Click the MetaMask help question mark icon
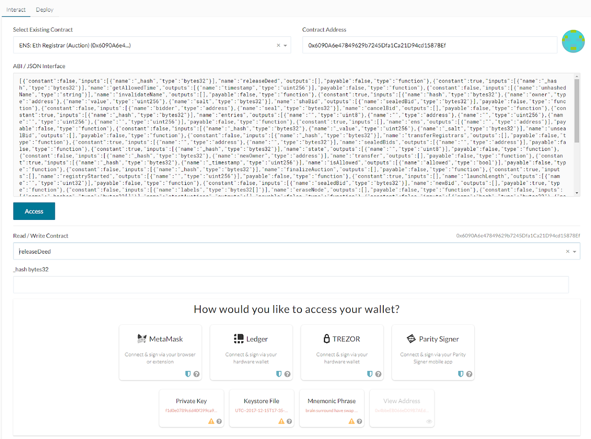The image size is (591, 439). coord(196,374)
